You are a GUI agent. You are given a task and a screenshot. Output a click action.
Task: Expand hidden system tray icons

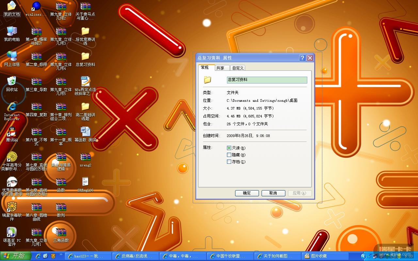coord(363,256)
